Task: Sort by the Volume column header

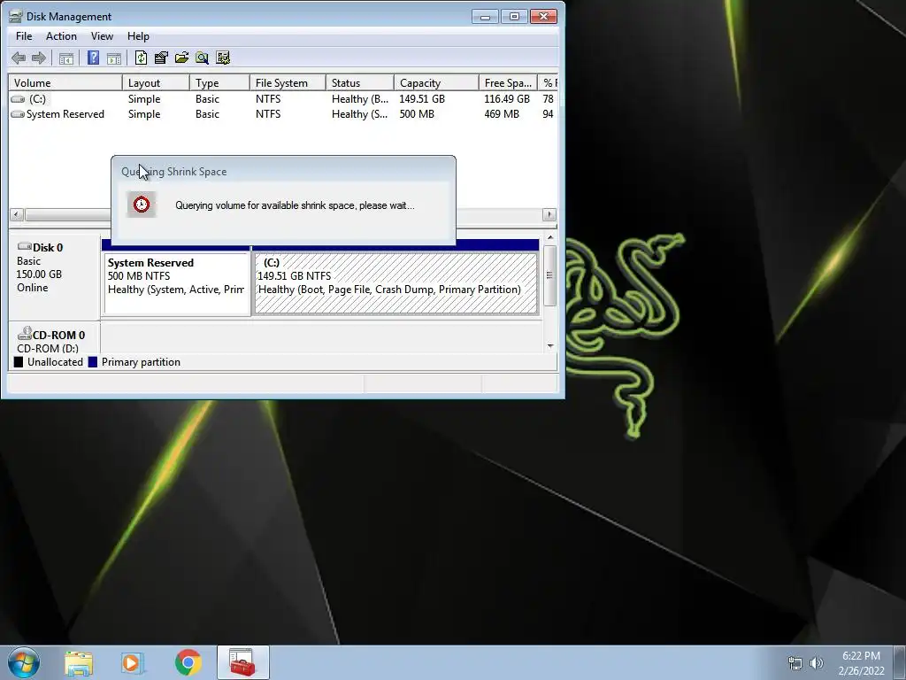Action: 65,82
